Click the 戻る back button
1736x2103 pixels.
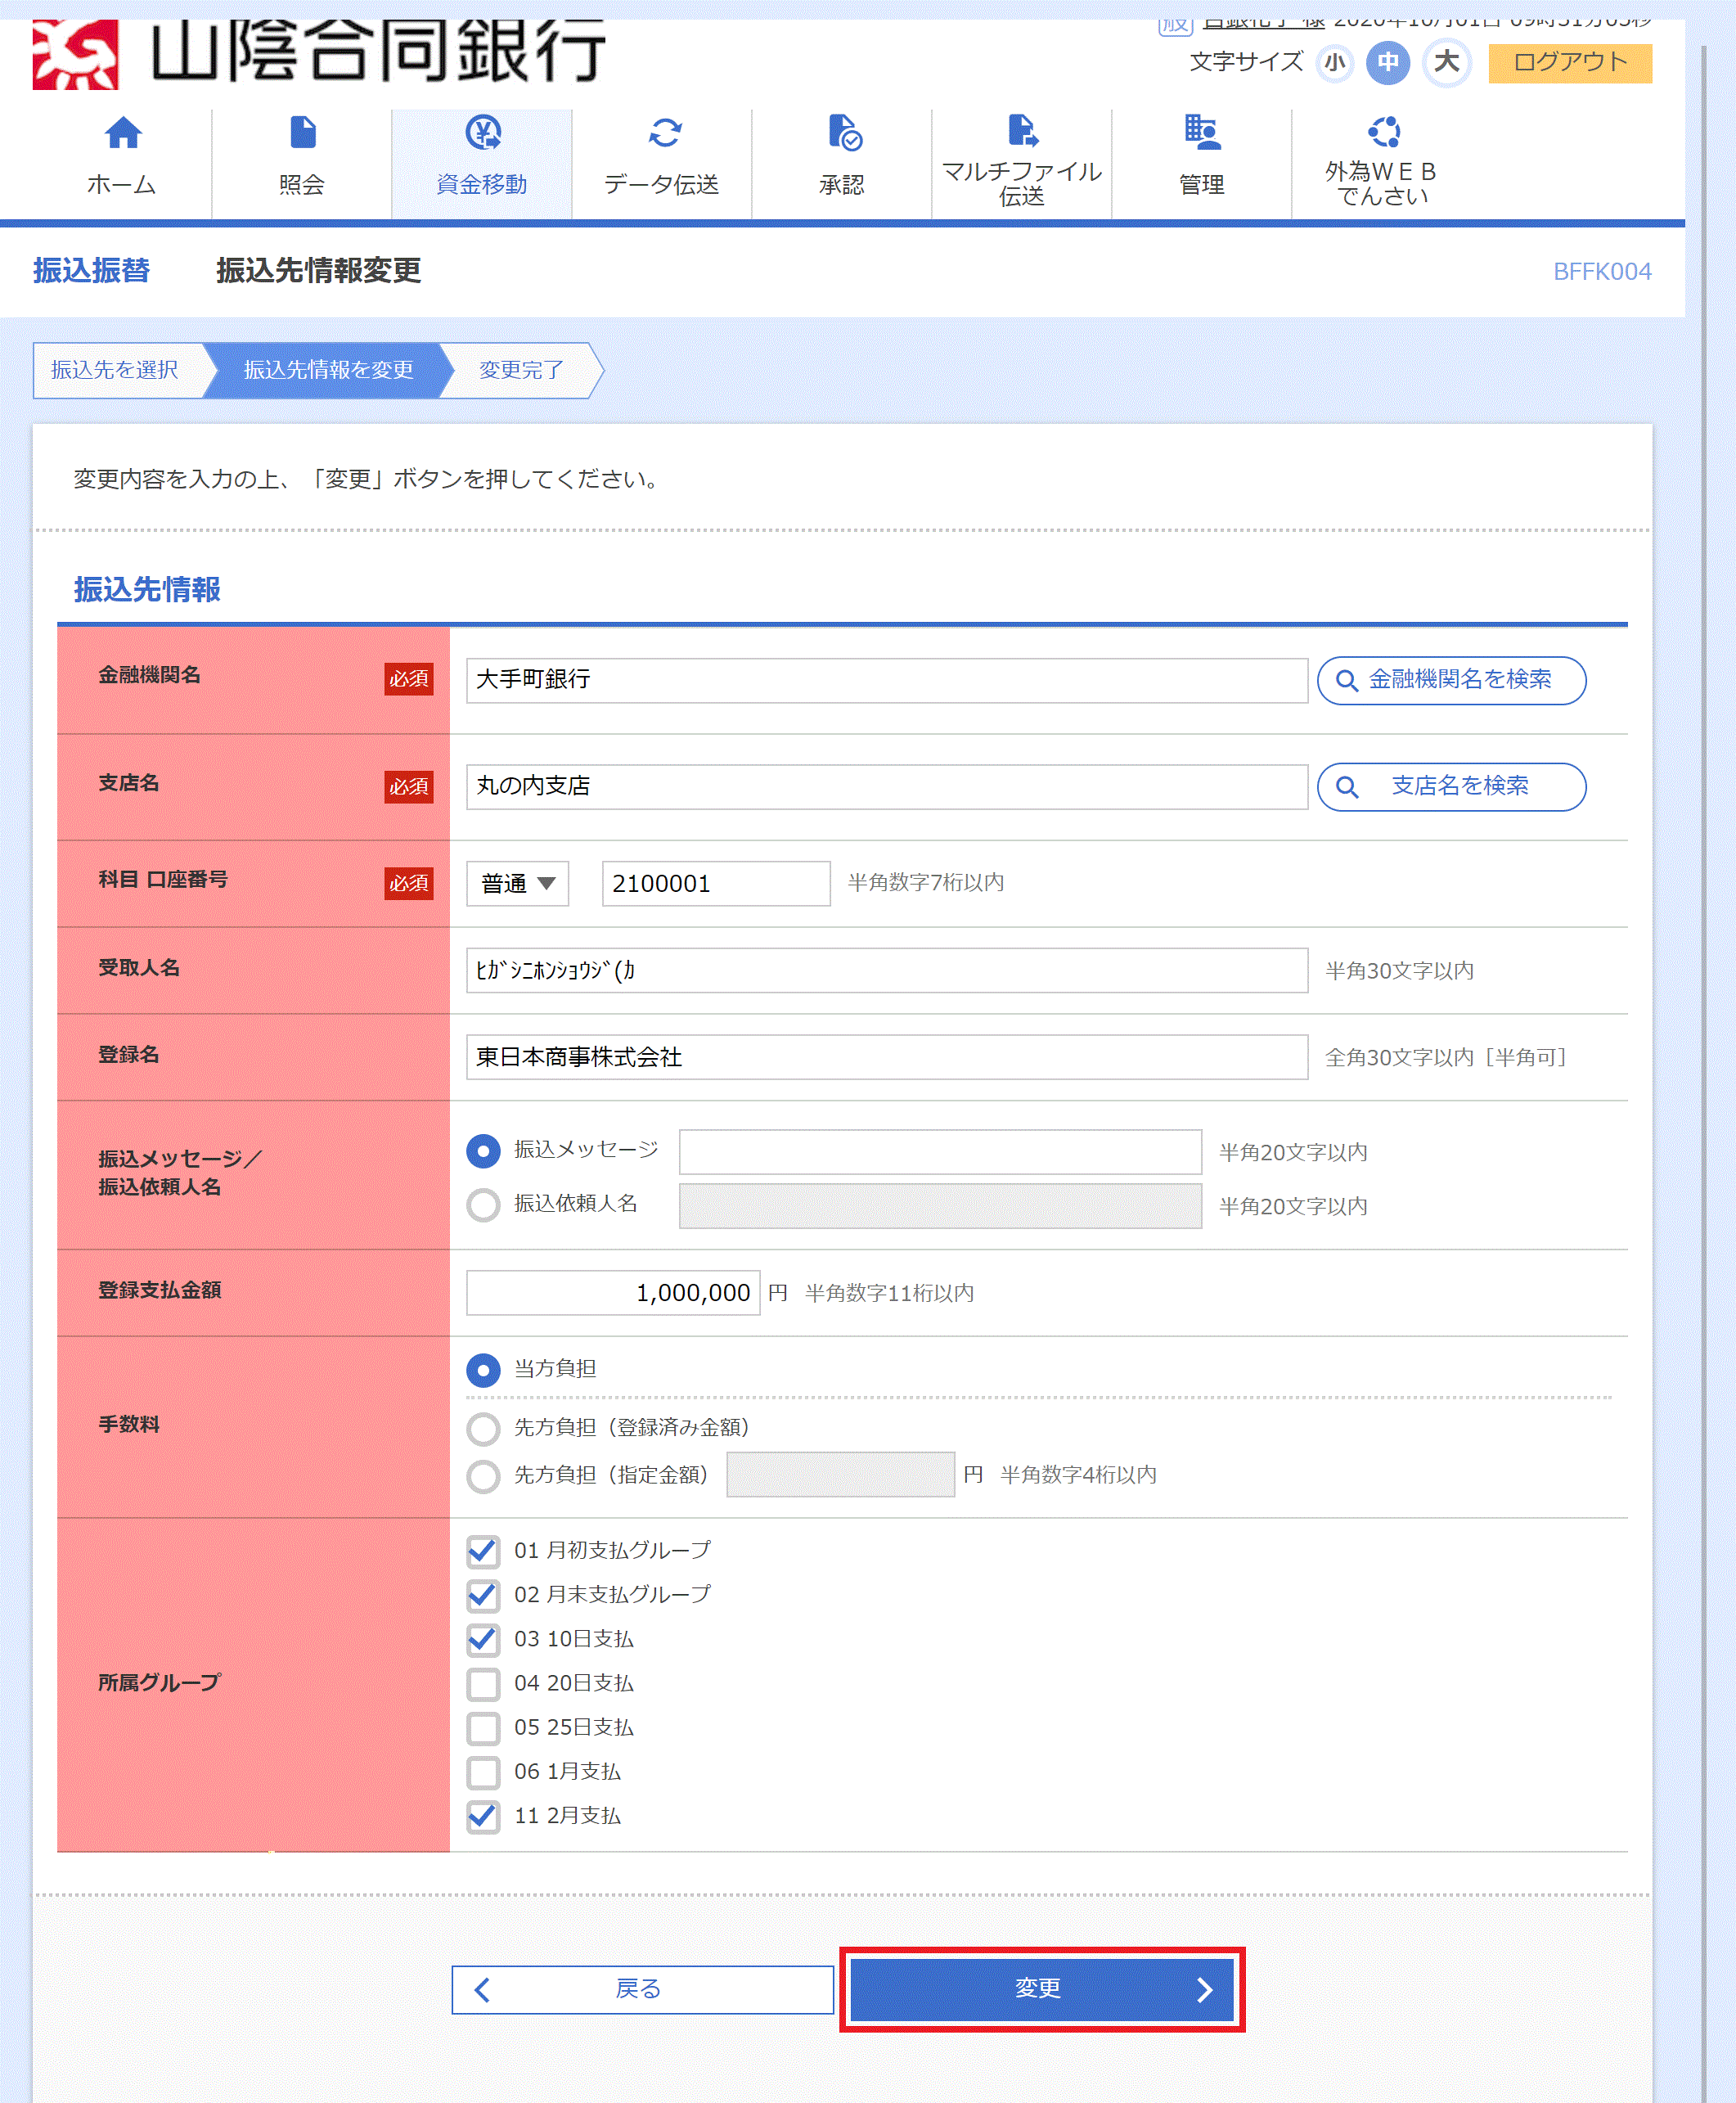coord(642,1989)
